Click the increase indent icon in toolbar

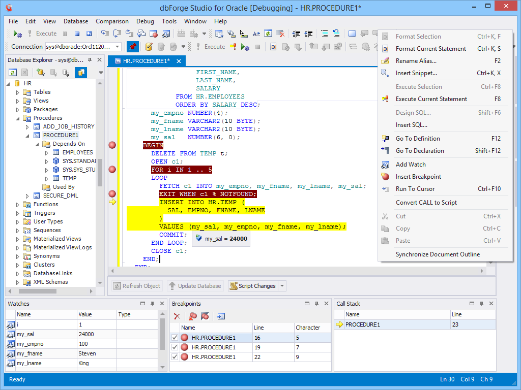[309, 34]
